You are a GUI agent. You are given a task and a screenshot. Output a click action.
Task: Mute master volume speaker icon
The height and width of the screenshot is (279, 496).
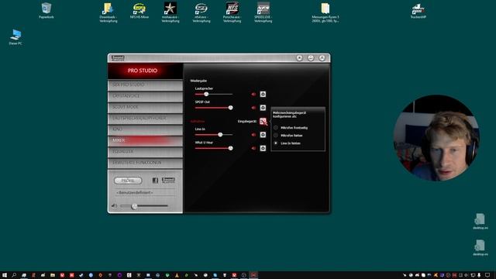[114, 206]
